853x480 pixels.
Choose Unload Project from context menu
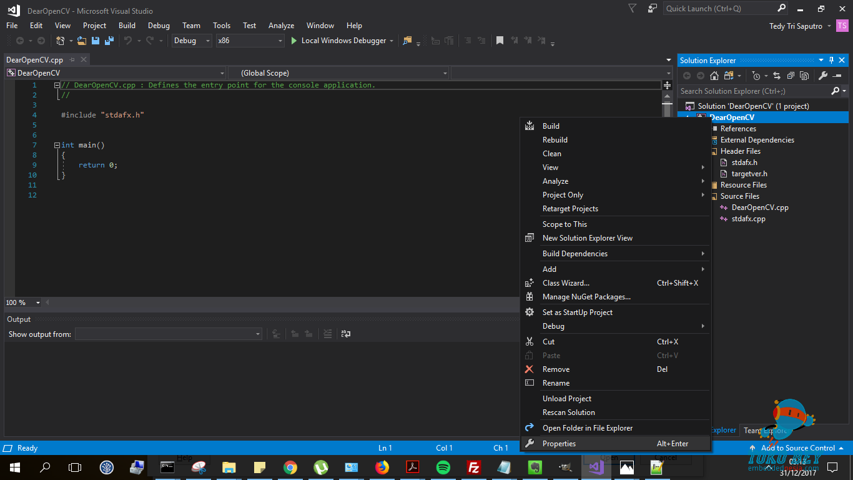tap(615, 399)
